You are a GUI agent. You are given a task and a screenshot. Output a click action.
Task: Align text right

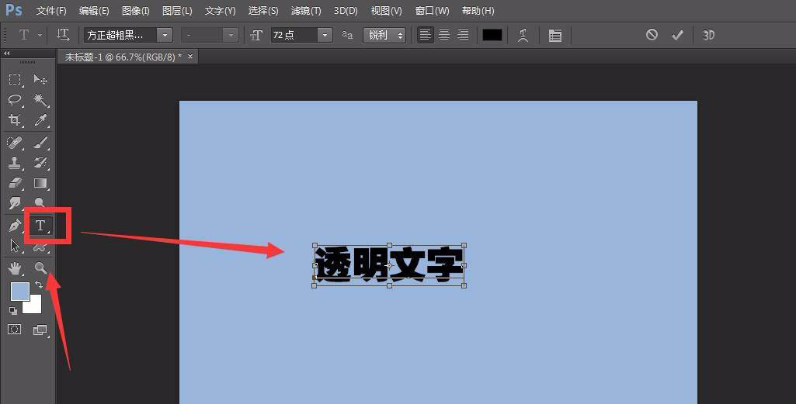(x=463, y=35)
